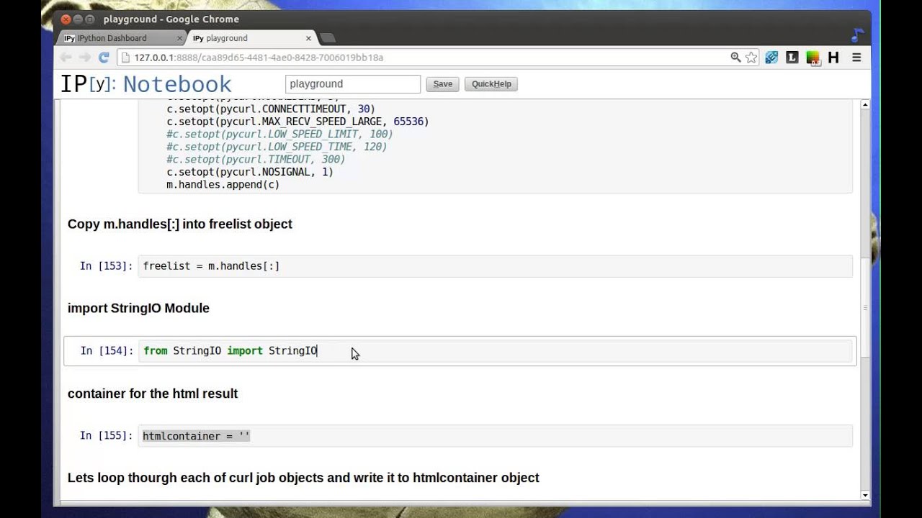Click the blue striped extension icon

[x=771, y=58]
